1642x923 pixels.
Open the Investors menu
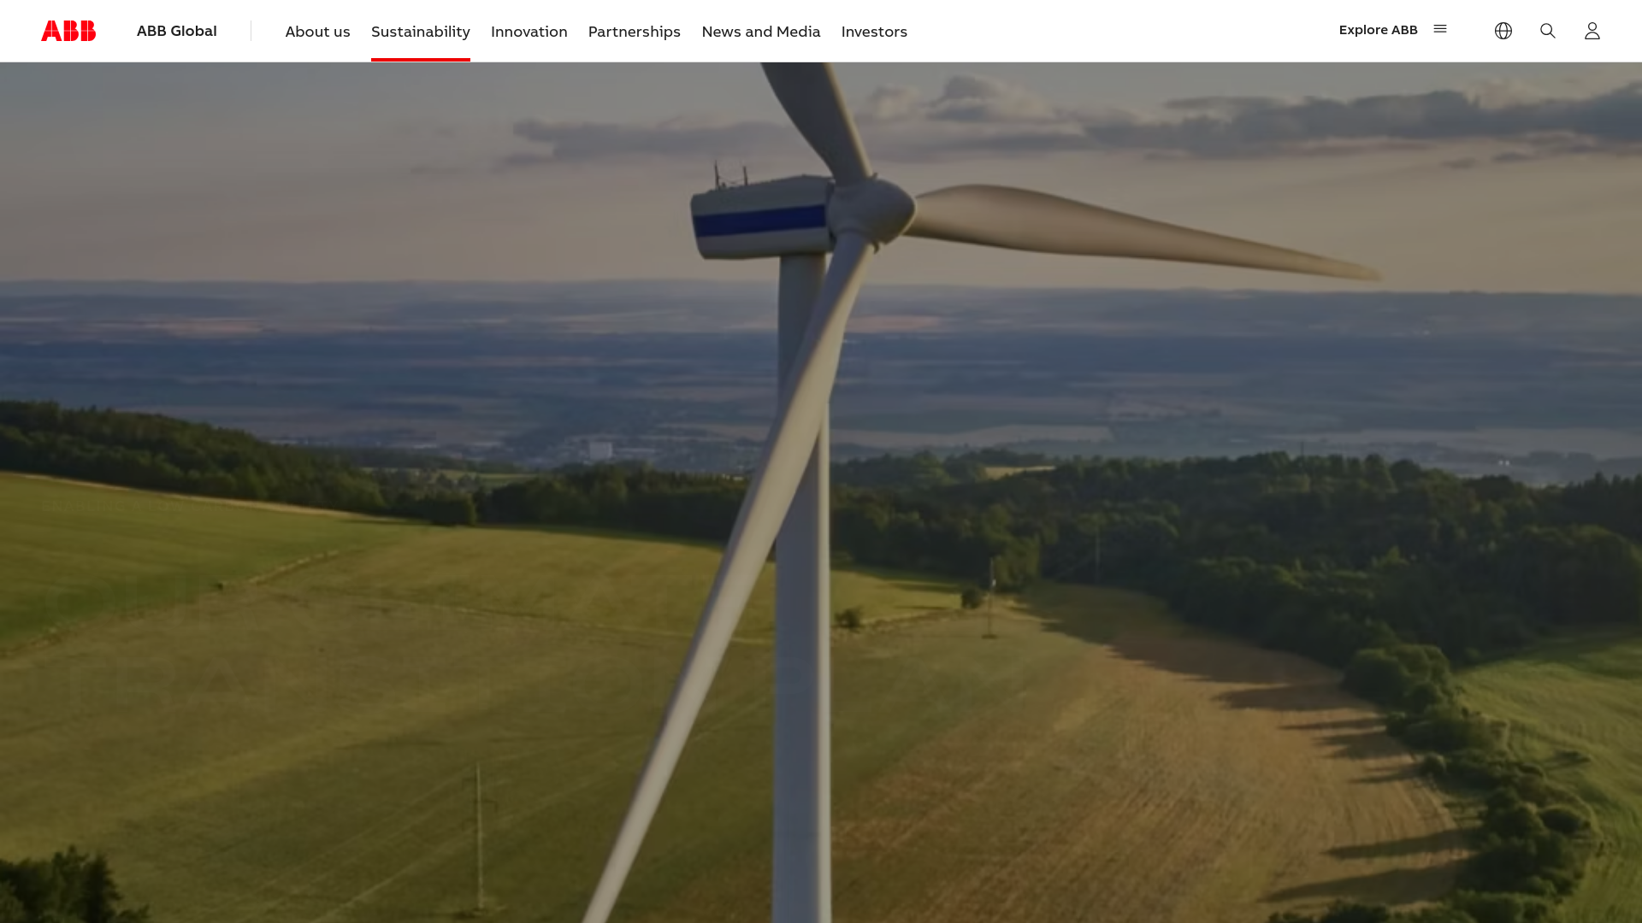tap(874, 32)
